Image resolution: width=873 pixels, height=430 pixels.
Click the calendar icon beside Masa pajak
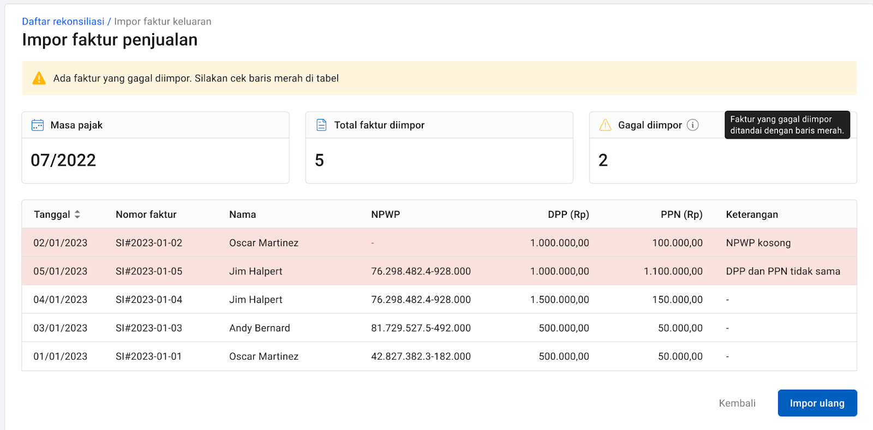[x=38, y=125]
